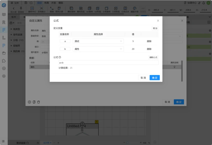
Task: Click the 分类合并 icon
Action: coord(125,8)
